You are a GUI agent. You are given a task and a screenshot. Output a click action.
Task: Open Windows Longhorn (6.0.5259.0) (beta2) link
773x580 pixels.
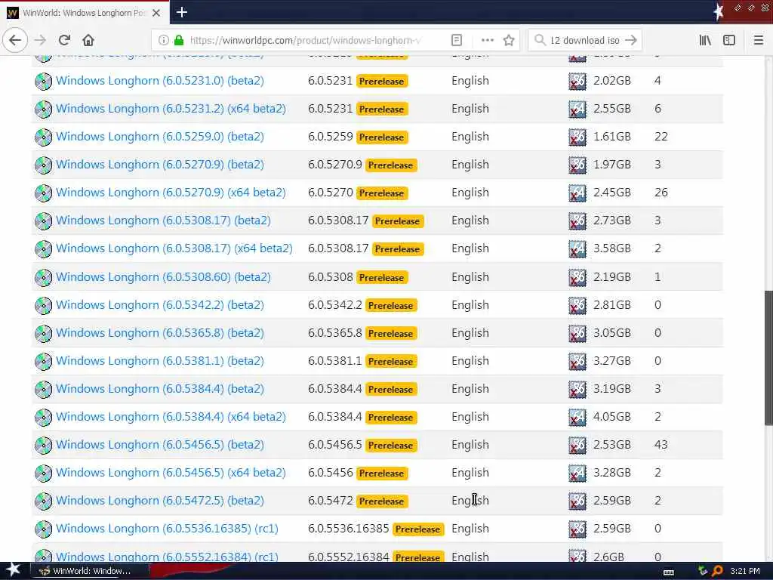(x=160, y=137)
